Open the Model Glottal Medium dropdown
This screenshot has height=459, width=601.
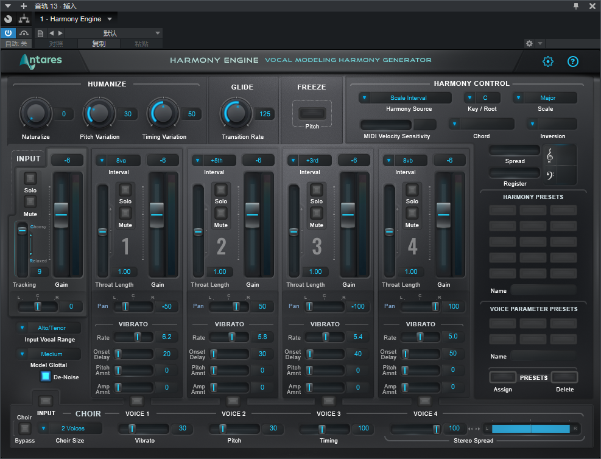(x=49, y=354)
